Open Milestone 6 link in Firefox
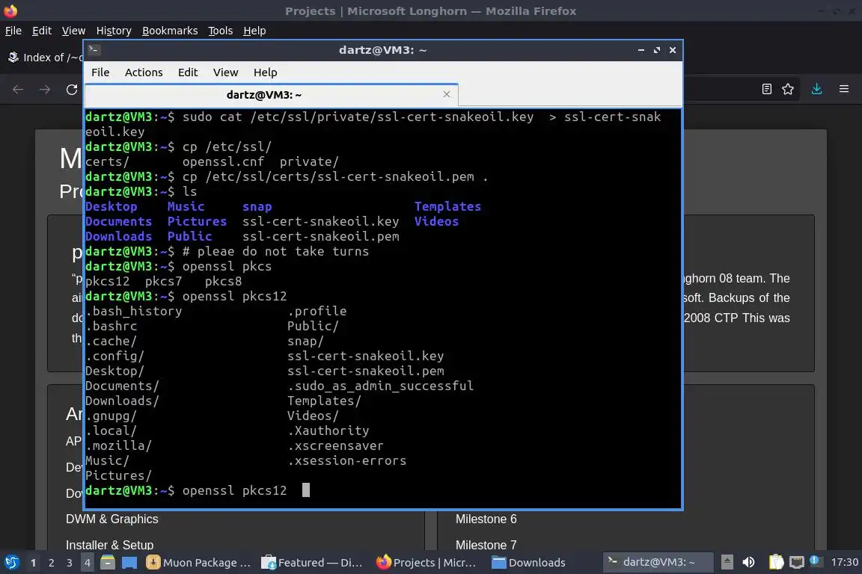 (x=486, y=519)
